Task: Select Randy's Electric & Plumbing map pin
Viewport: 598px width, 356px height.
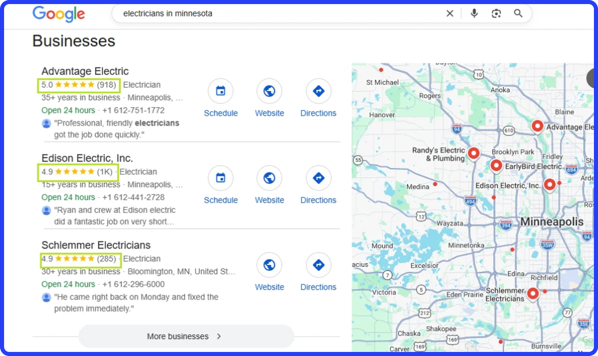Action: 473,153
